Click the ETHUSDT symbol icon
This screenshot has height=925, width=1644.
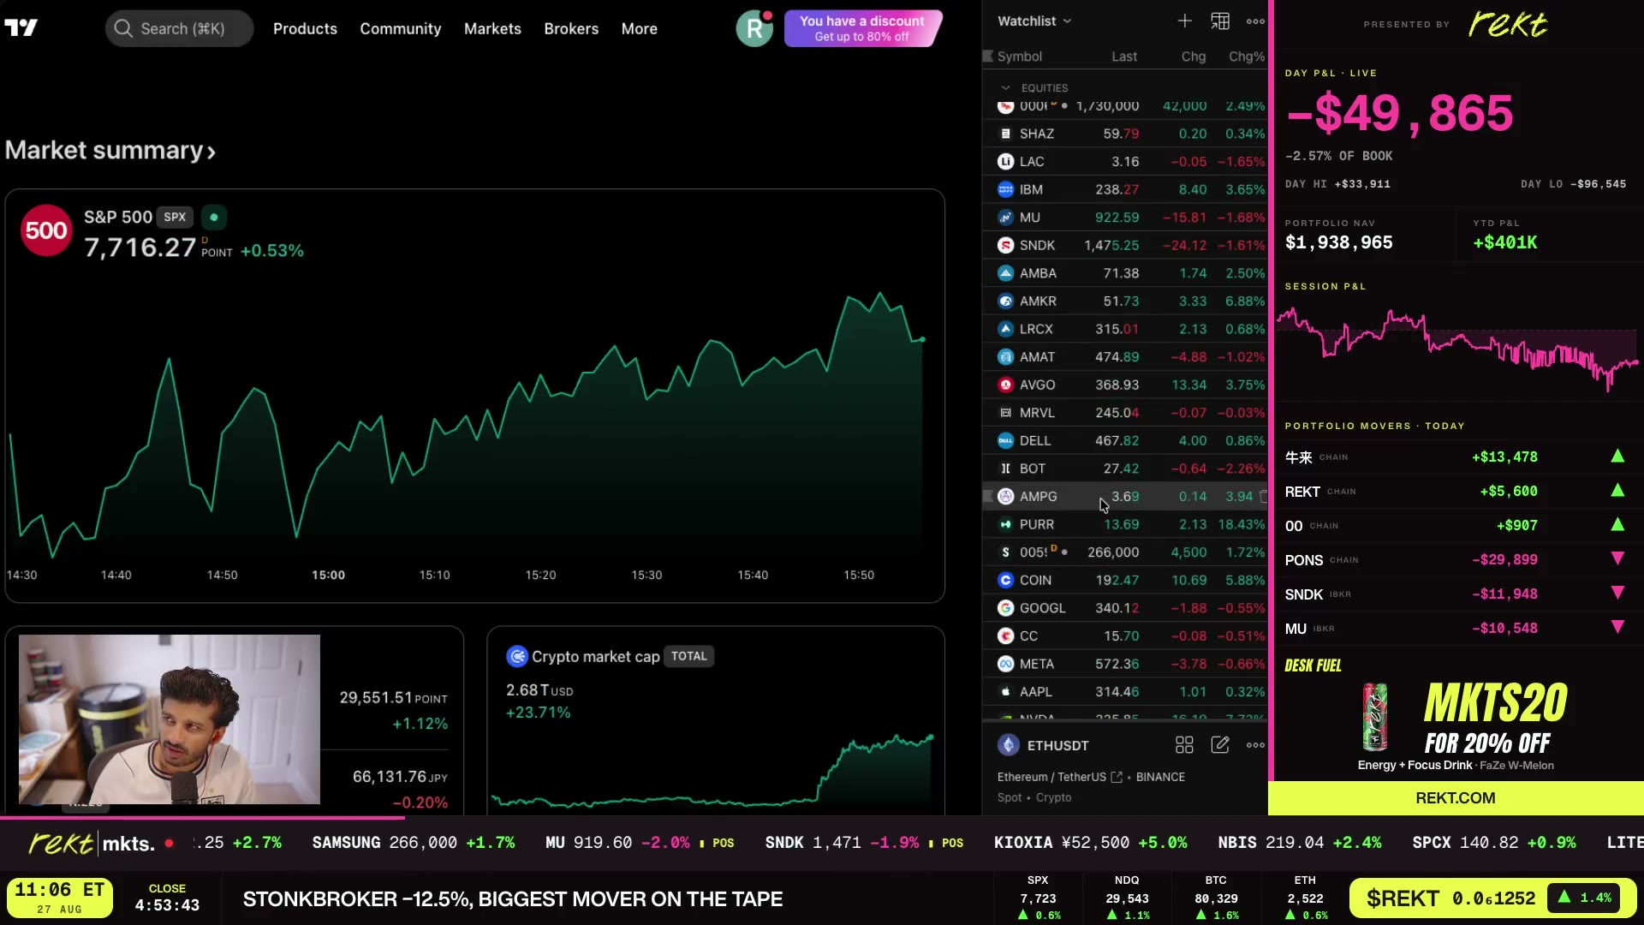coord(1008,745)
